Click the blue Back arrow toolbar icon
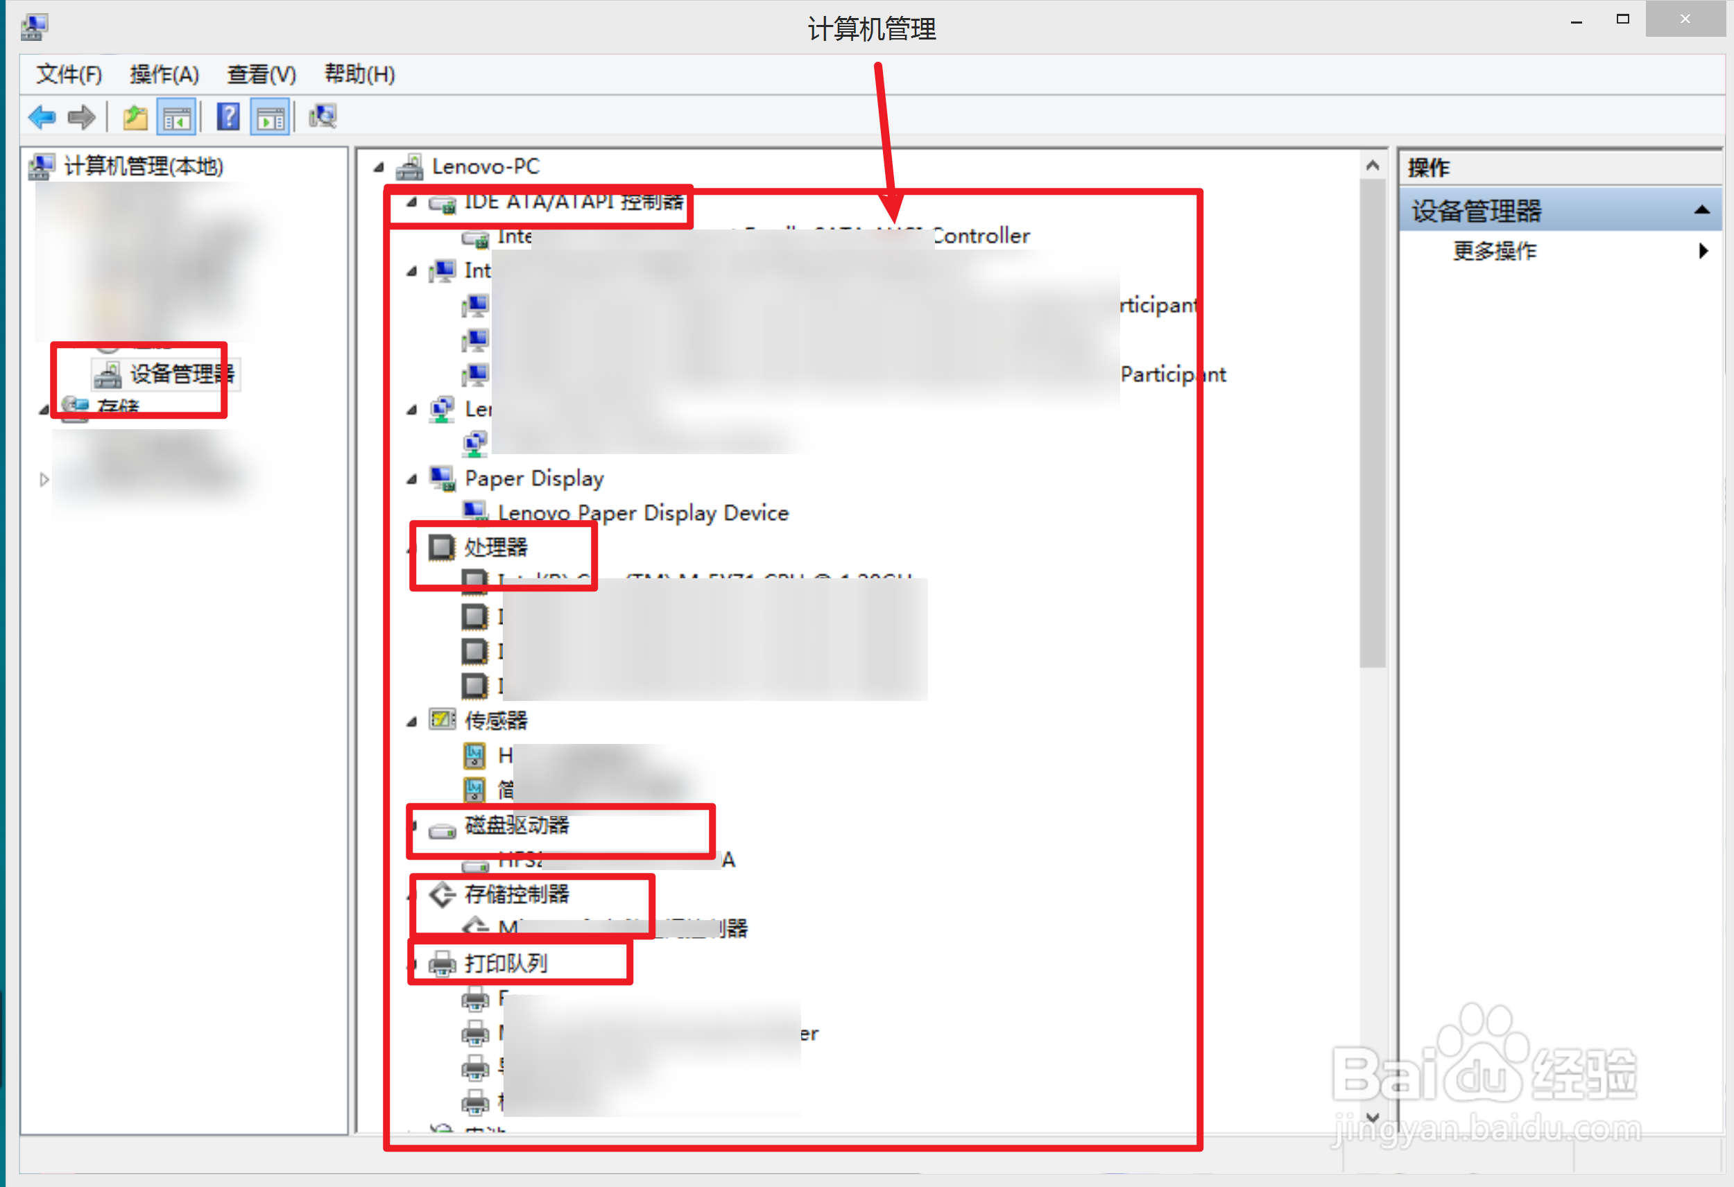This screenshot has height=1187, width=1734. coord(42,117)
